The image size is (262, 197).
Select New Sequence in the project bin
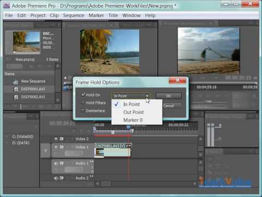[x=33, y=81]
